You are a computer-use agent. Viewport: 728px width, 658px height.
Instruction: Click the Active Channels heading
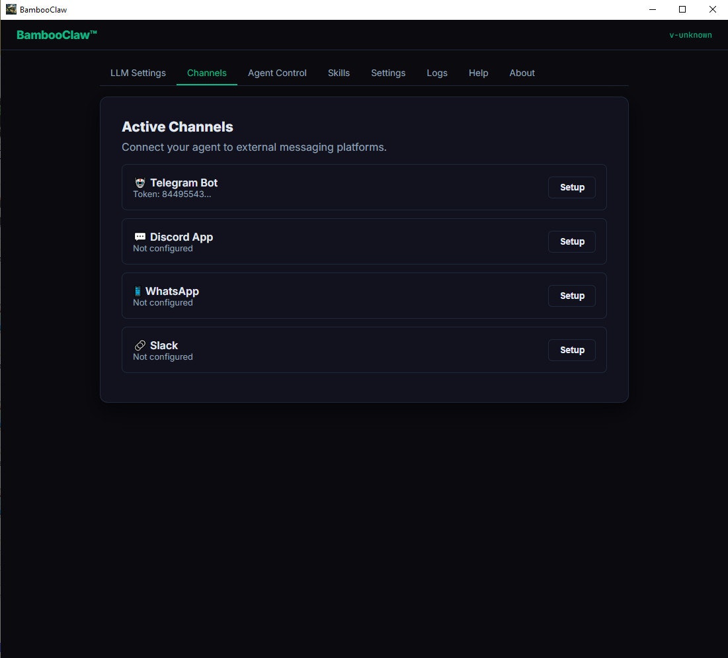[177, 127]
